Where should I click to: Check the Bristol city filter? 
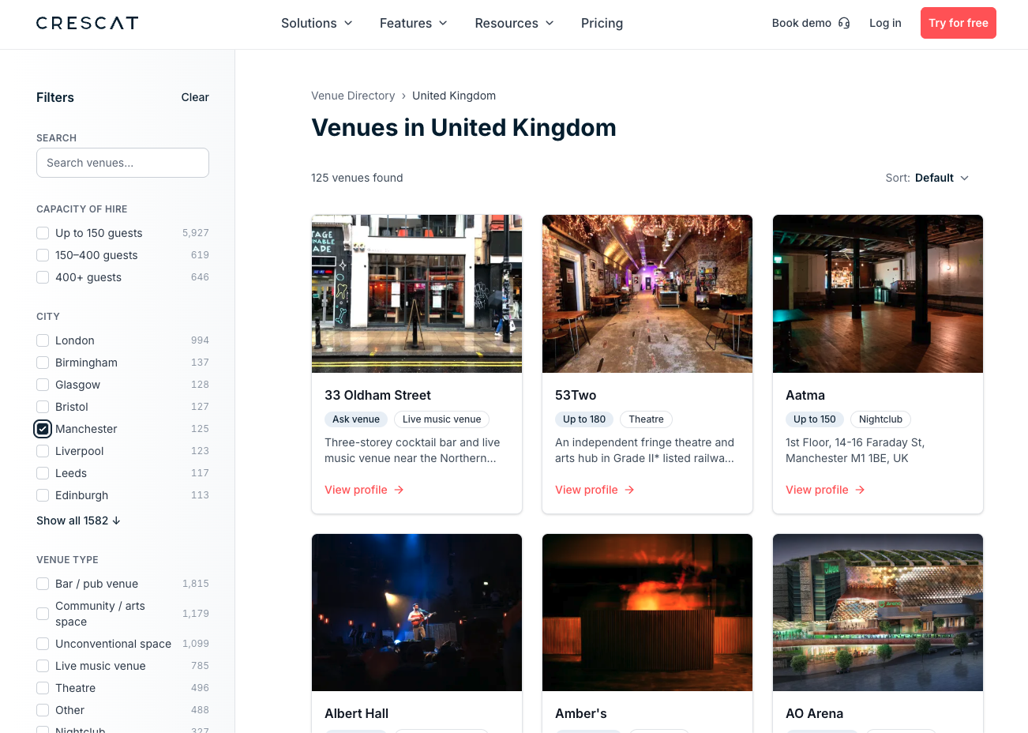43,407
